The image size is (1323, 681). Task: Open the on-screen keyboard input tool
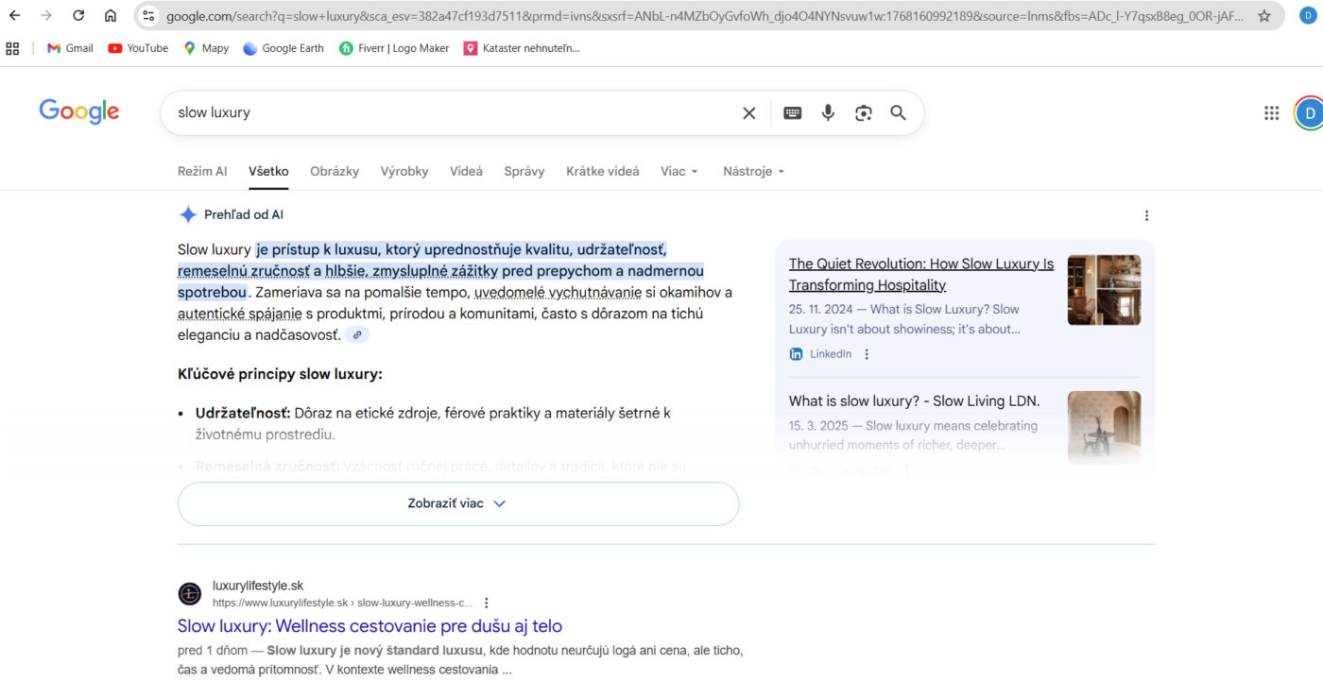point(792,112)
